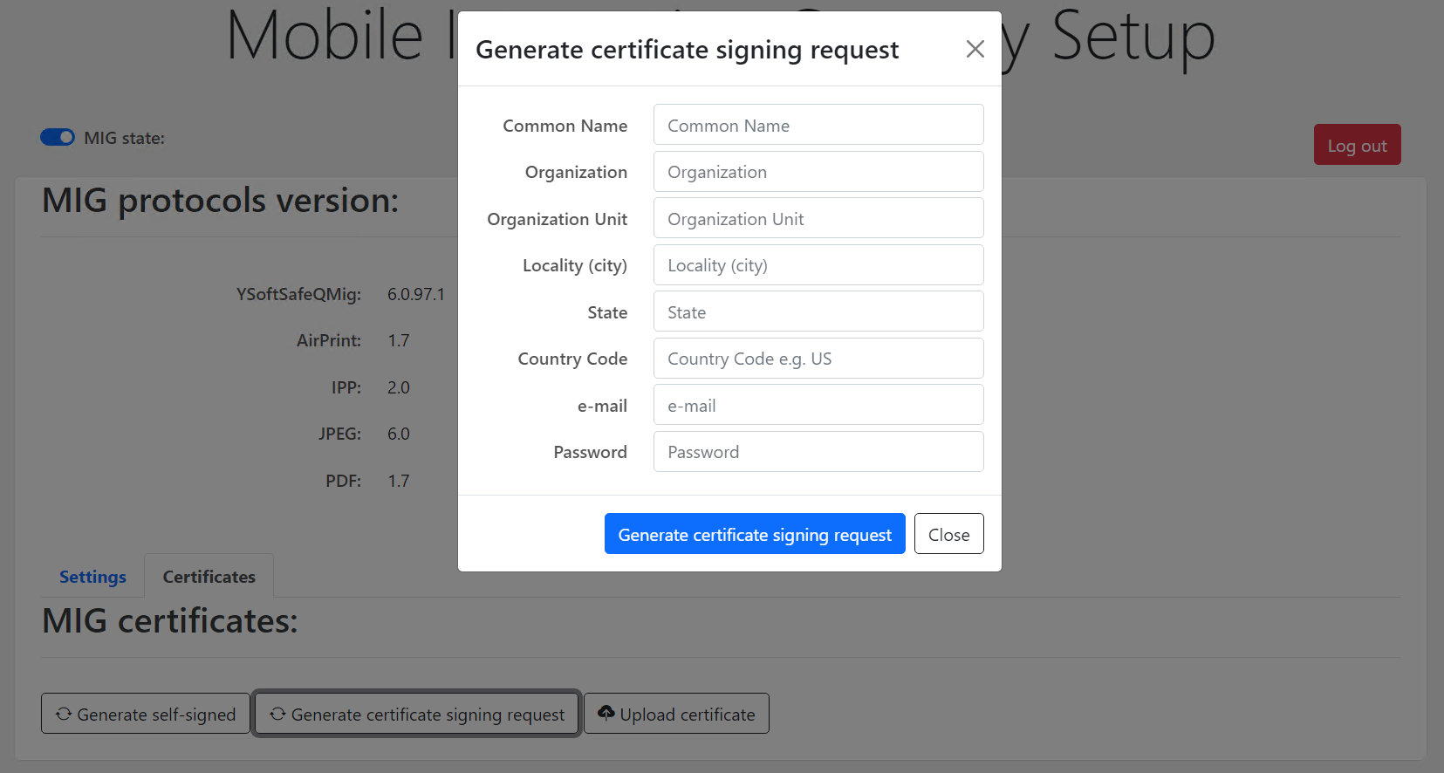Click into the Organization text field

pyautogui.click(x=818, y=172)
